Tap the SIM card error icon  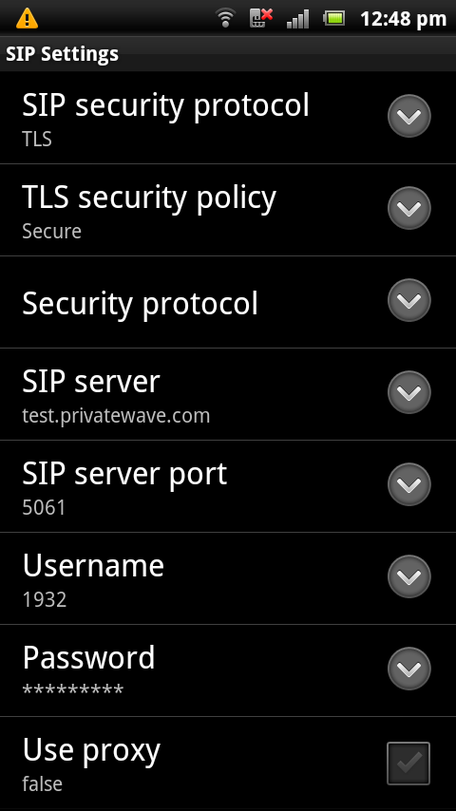[261, 18]
